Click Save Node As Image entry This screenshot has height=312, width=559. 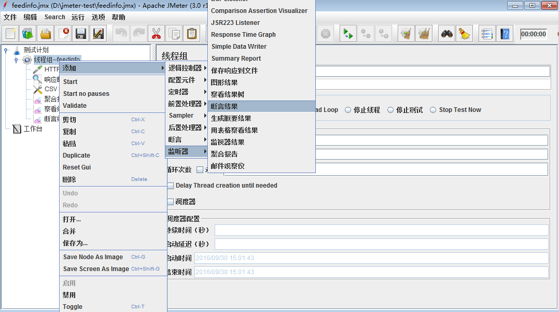point(113,257)
